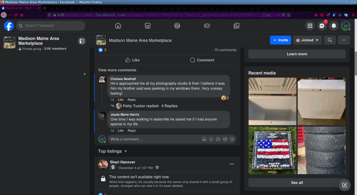357x195 pixels.
Task: Expand Patty Tucker's 4 replies
Action: click(x=150, y=106)
